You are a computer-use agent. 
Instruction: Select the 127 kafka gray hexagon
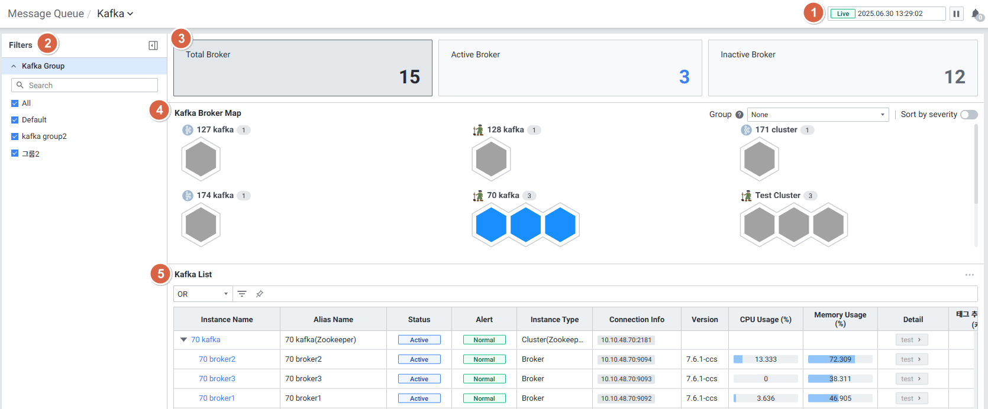tap(201, 160)
